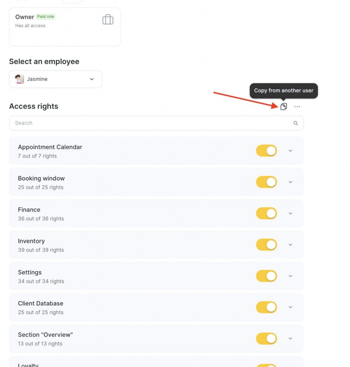
Task: Switch off Finance access toggle
Action: click(x=266, y=213)
